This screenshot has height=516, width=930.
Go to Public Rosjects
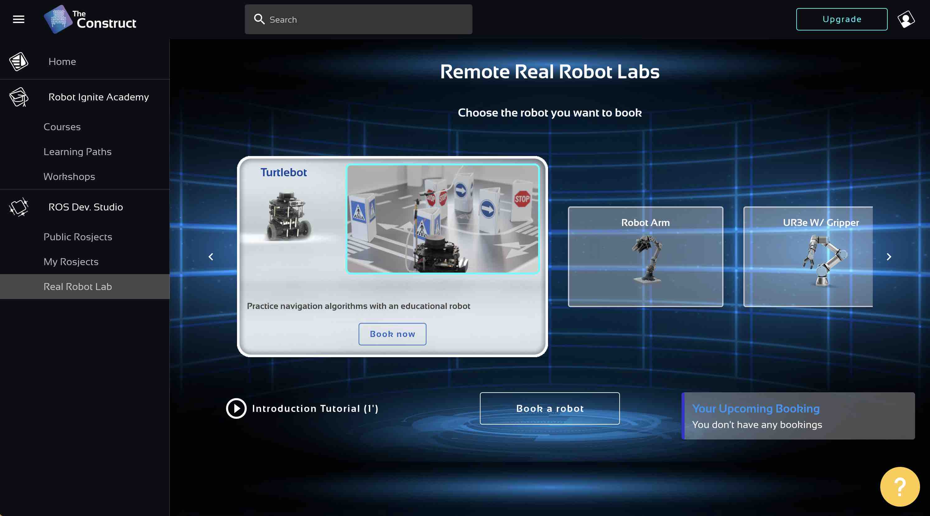[x=78, y=237]
